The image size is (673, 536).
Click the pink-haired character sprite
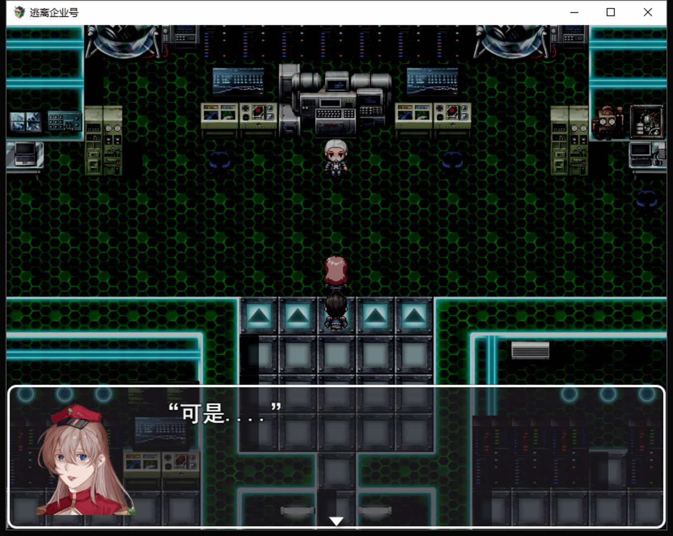pos(336,272)
